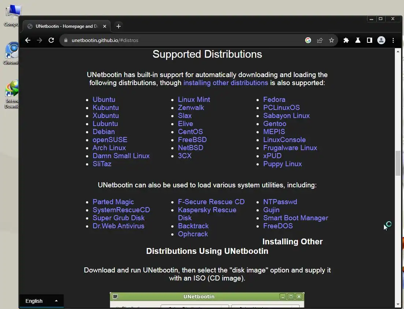Close the UNetbootin Homepage tab

pos(105,26)
